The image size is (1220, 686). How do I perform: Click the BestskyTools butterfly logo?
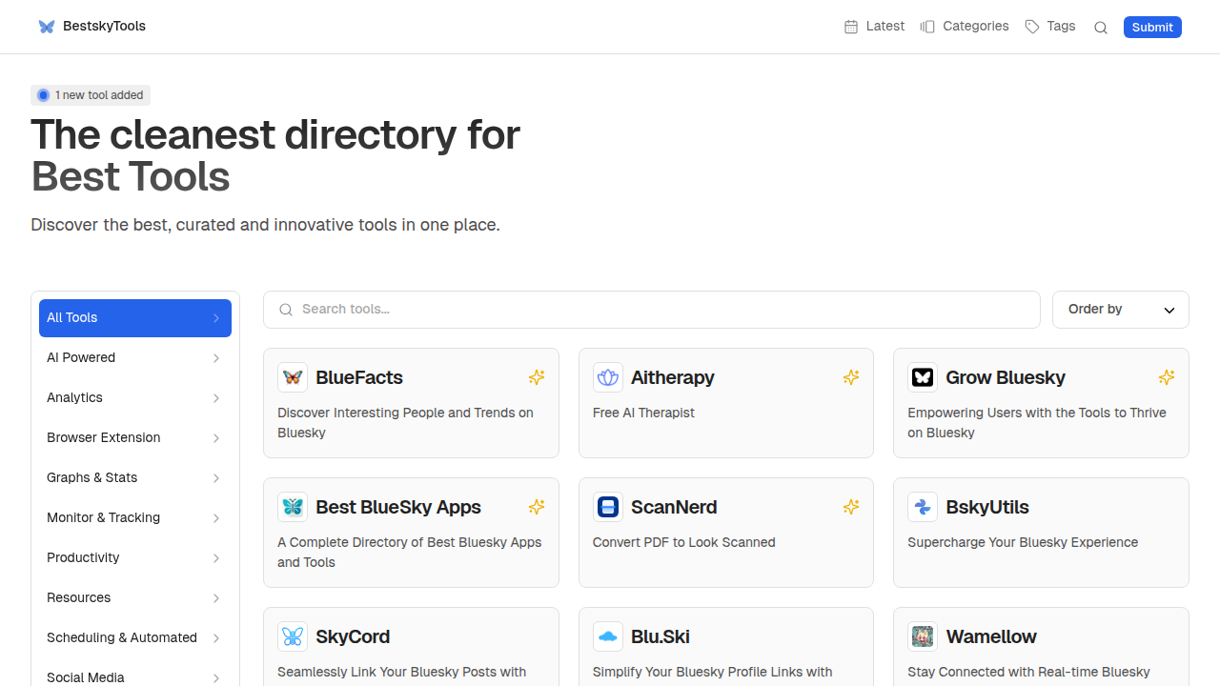[x=47, y=27]
